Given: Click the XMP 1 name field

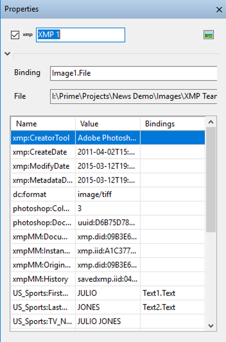Looking at the screenshot, I should 80,35.
